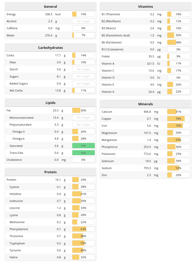Click the Monounsaturated No Target box
Screen dimensions: 195x264
tap(83, 117)
